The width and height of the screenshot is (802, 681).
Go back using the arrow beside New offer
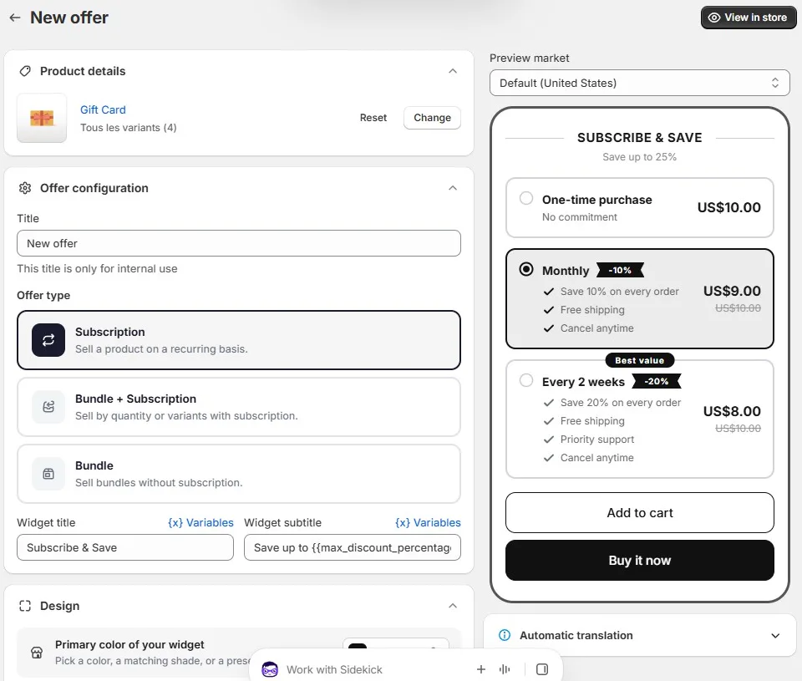click(x=15, y=18)
